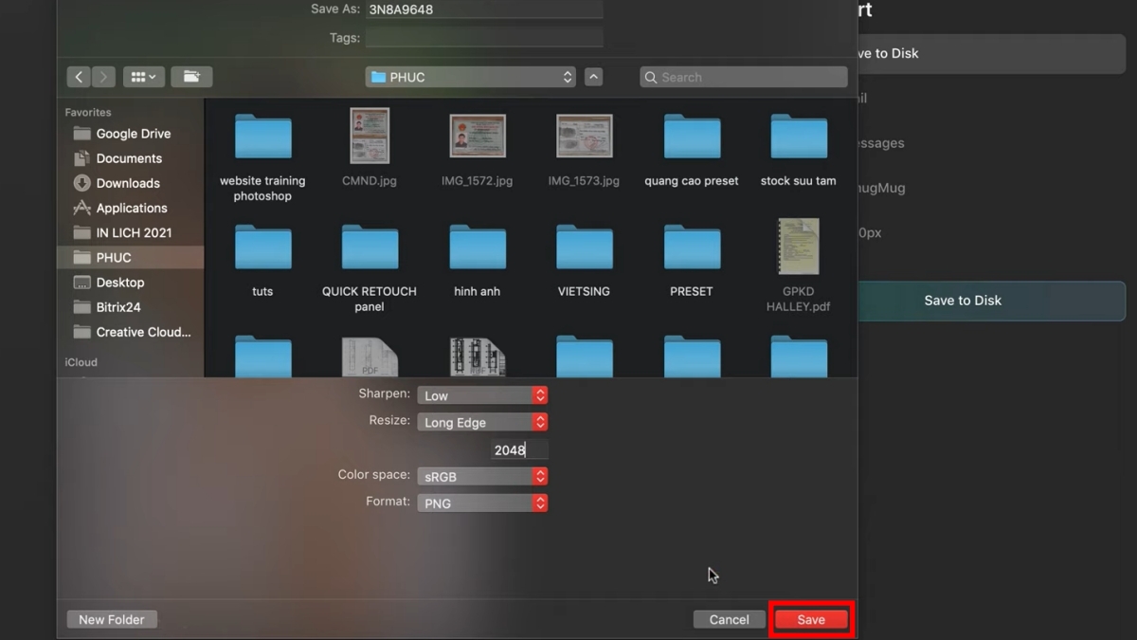Open the quang cao preset folder
This screenshot has height=640, width=1137.
pos(692,137)
